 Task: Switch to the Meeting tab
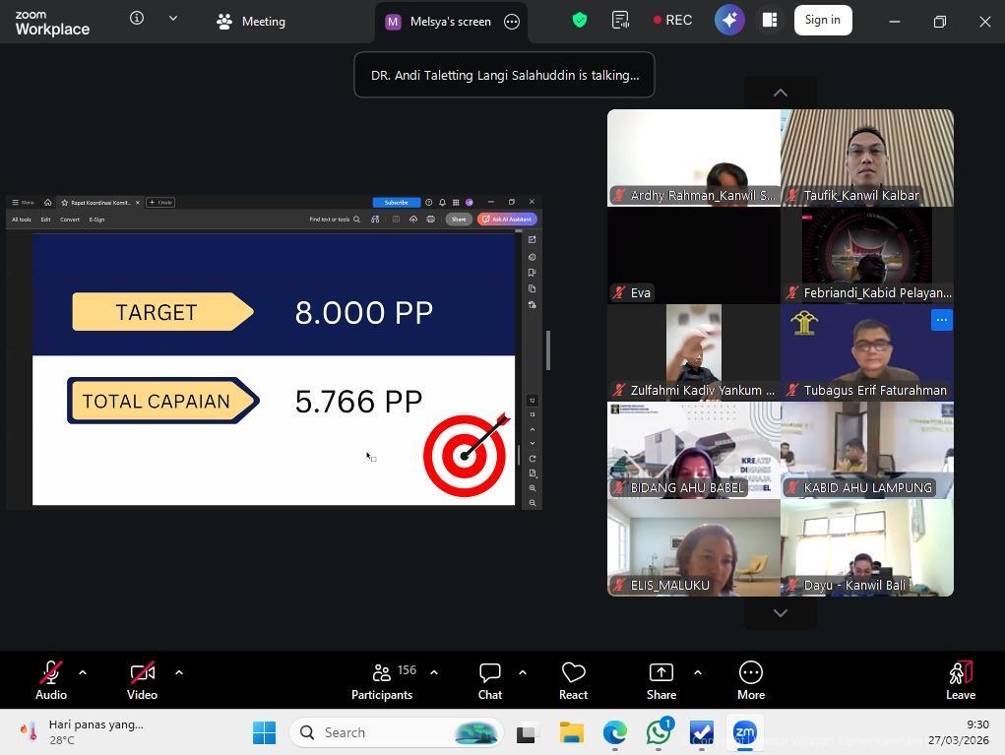tap(251, 22)
